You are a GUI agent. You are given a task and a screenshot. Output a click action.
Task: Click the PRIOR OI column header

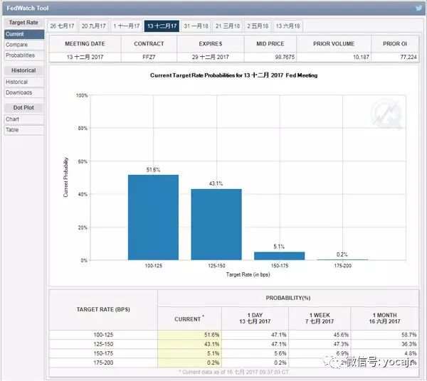point(395,44)
